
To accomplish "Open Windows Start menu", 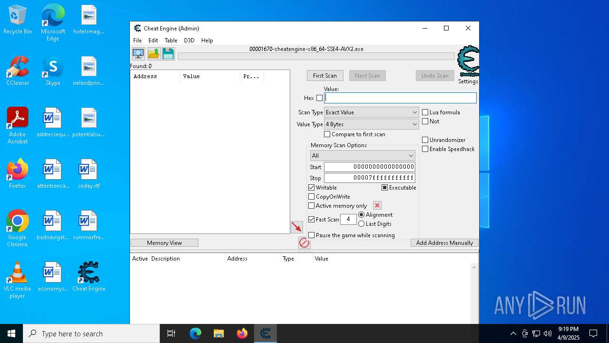I will (11, 333).
